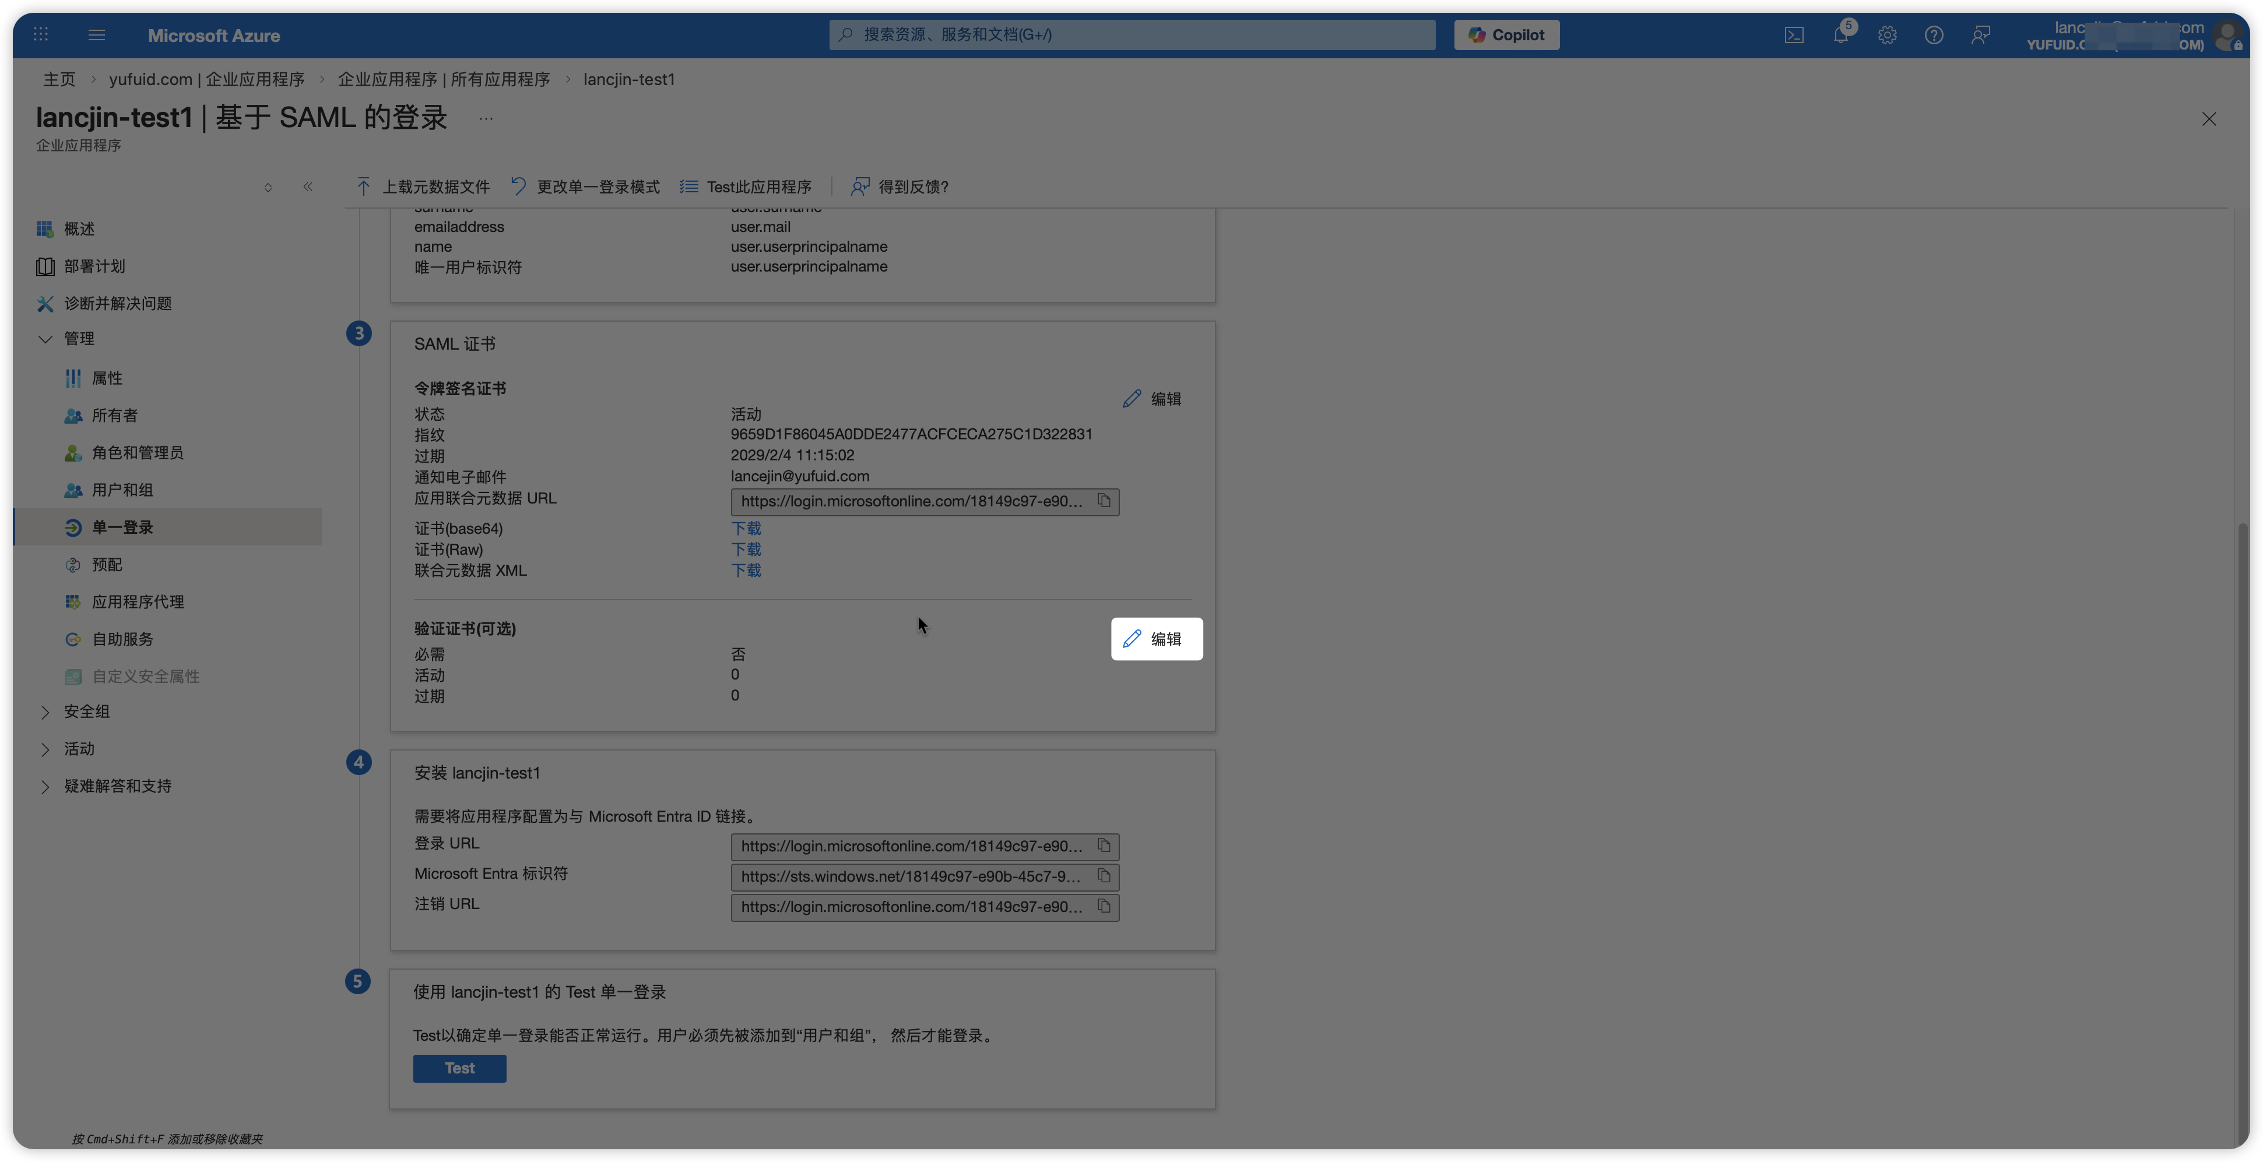Click the blue Test button
Screen dimensions: 2263x1162
point(459,1068)
